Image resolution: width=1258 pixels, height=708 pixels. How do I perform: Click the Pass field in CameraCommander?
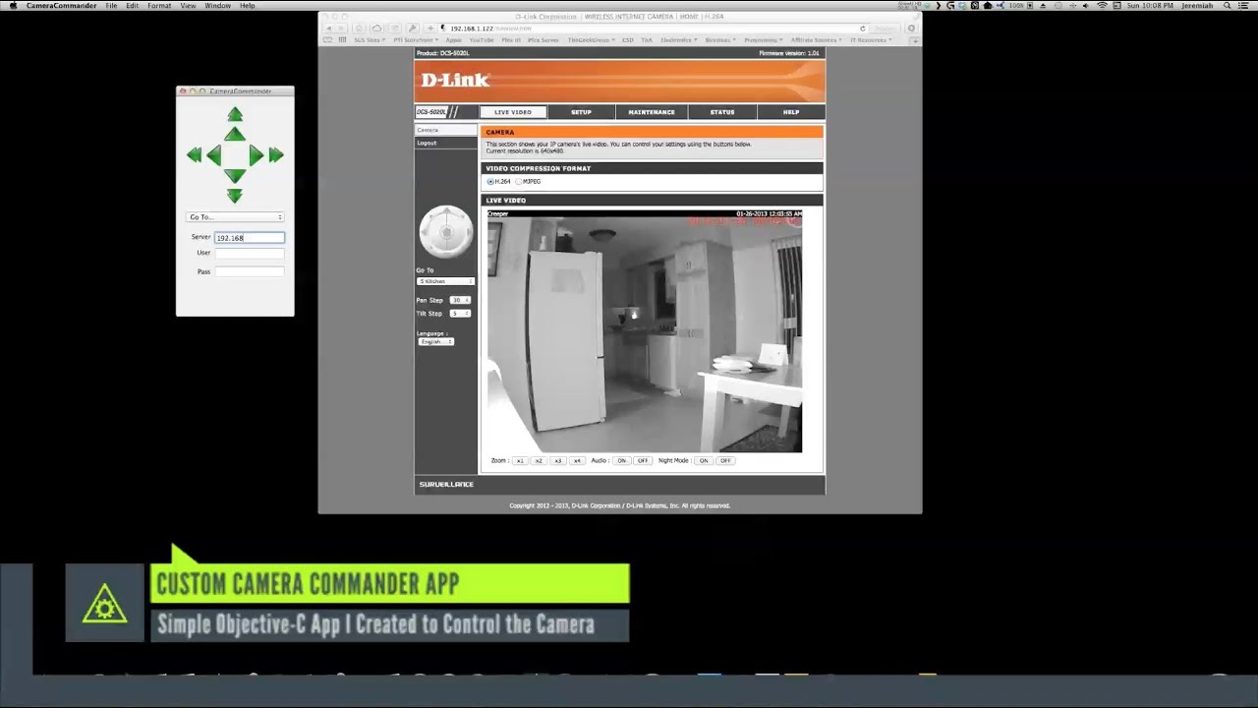pyautogui.click(x=250, y=271)
